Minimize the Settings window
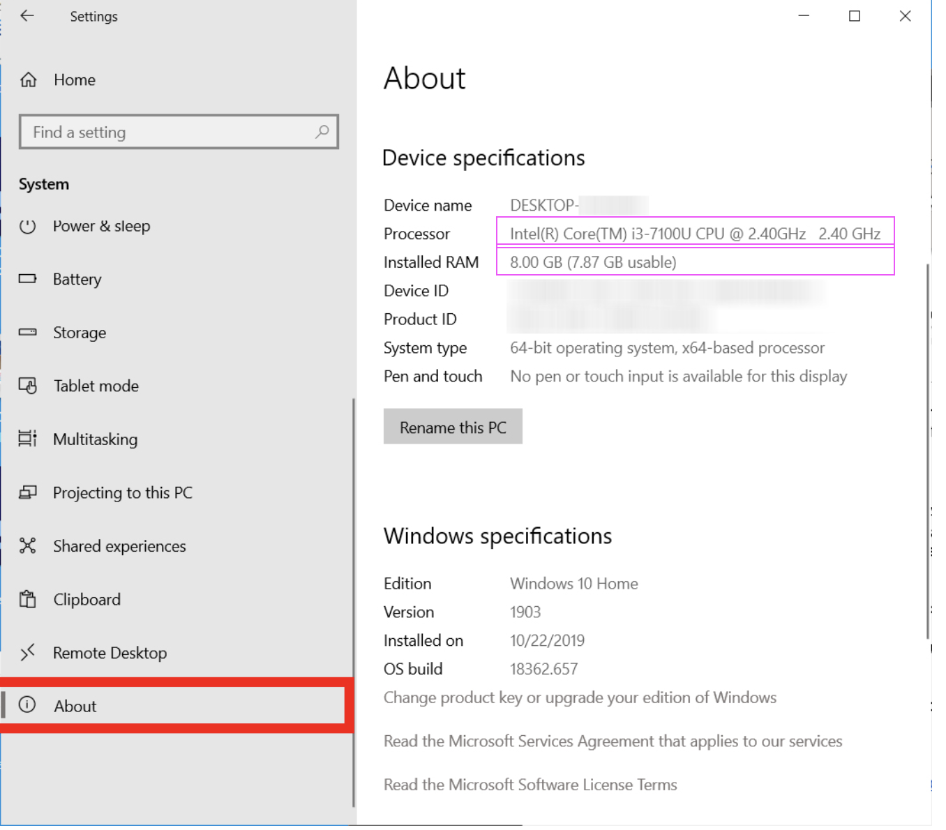 [804, 15]
